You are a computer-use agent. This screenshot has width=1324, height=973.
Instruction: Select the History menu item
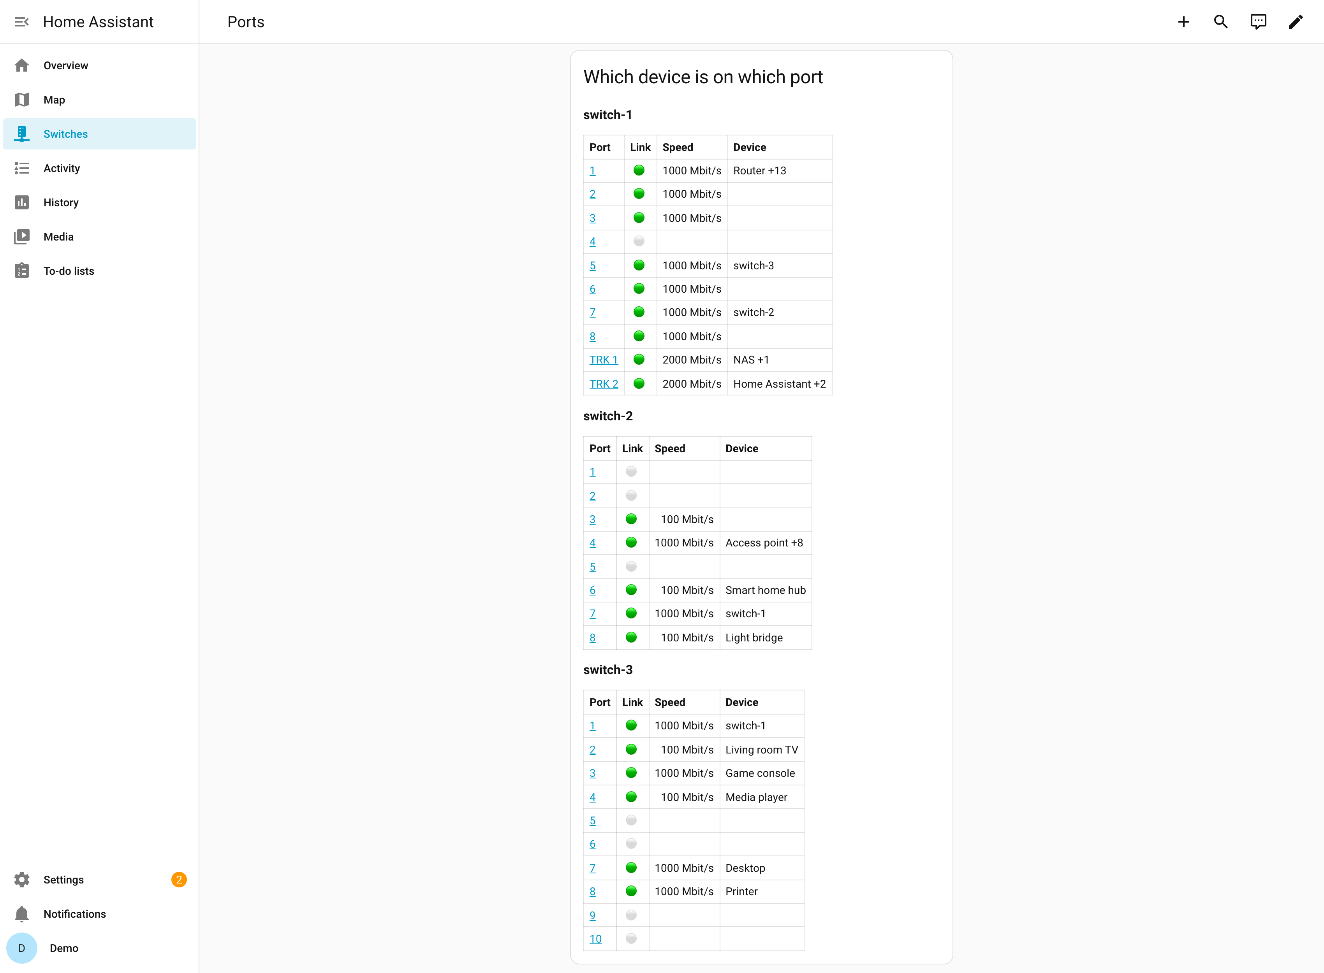100,203
